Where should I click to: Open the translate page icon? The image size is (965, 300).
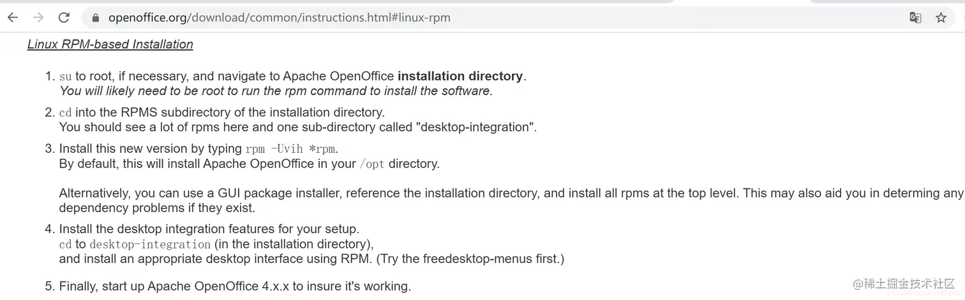coord(915,18)
